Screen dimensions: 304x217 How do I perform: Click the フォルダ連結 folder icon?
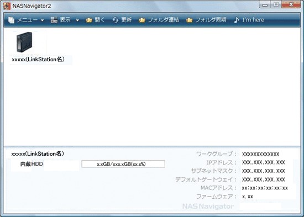tap(142, 20)
